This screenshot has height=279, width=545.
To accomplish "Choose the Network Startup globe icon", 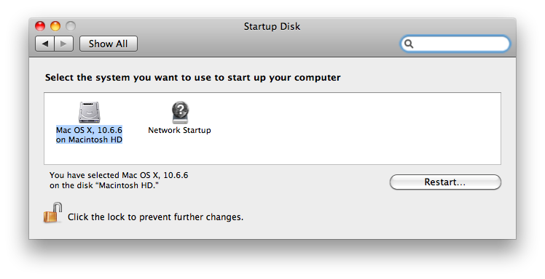I will pos(180,113).
